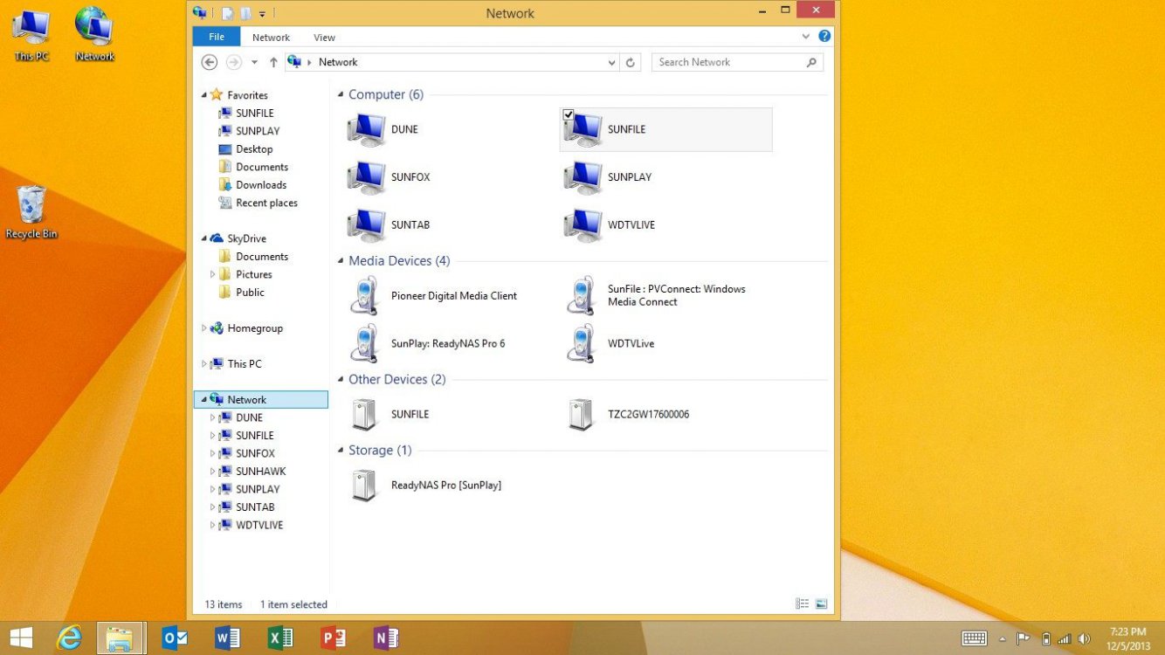Go back with the Back arrow button
Viewport: 1165px width, 655px height.
(209, 62)
